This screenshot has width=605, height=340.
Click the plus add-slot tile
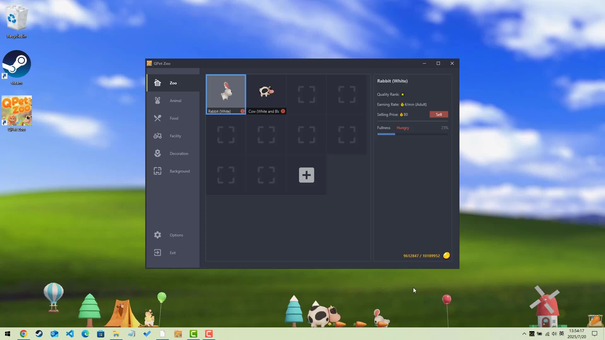click(306, 175)
